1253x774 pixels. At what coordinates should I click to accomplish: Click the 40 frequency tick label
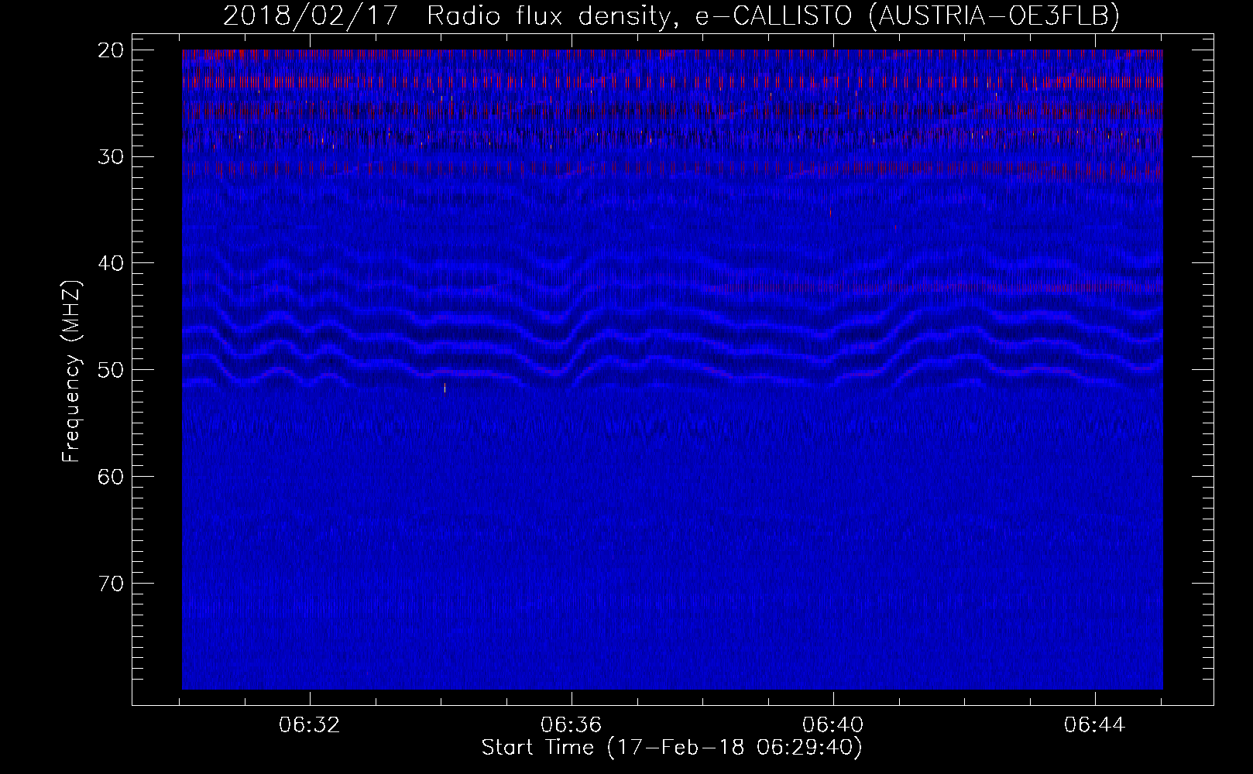point(112,263)
